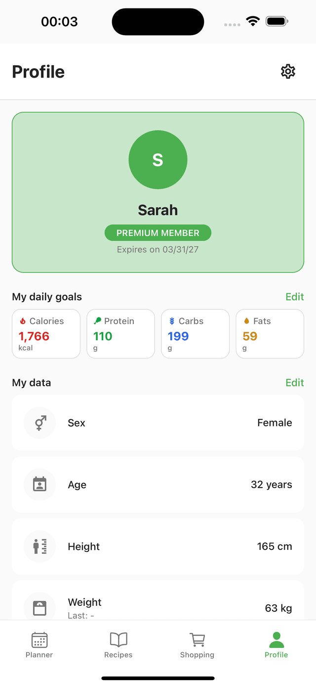Edit my daily goals

(295, 297)
